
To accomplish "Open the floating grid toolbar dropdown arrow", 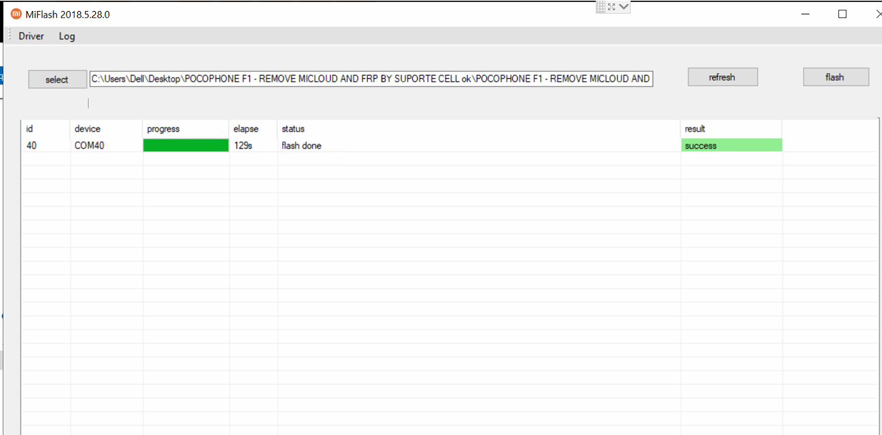I will (624, 7).
